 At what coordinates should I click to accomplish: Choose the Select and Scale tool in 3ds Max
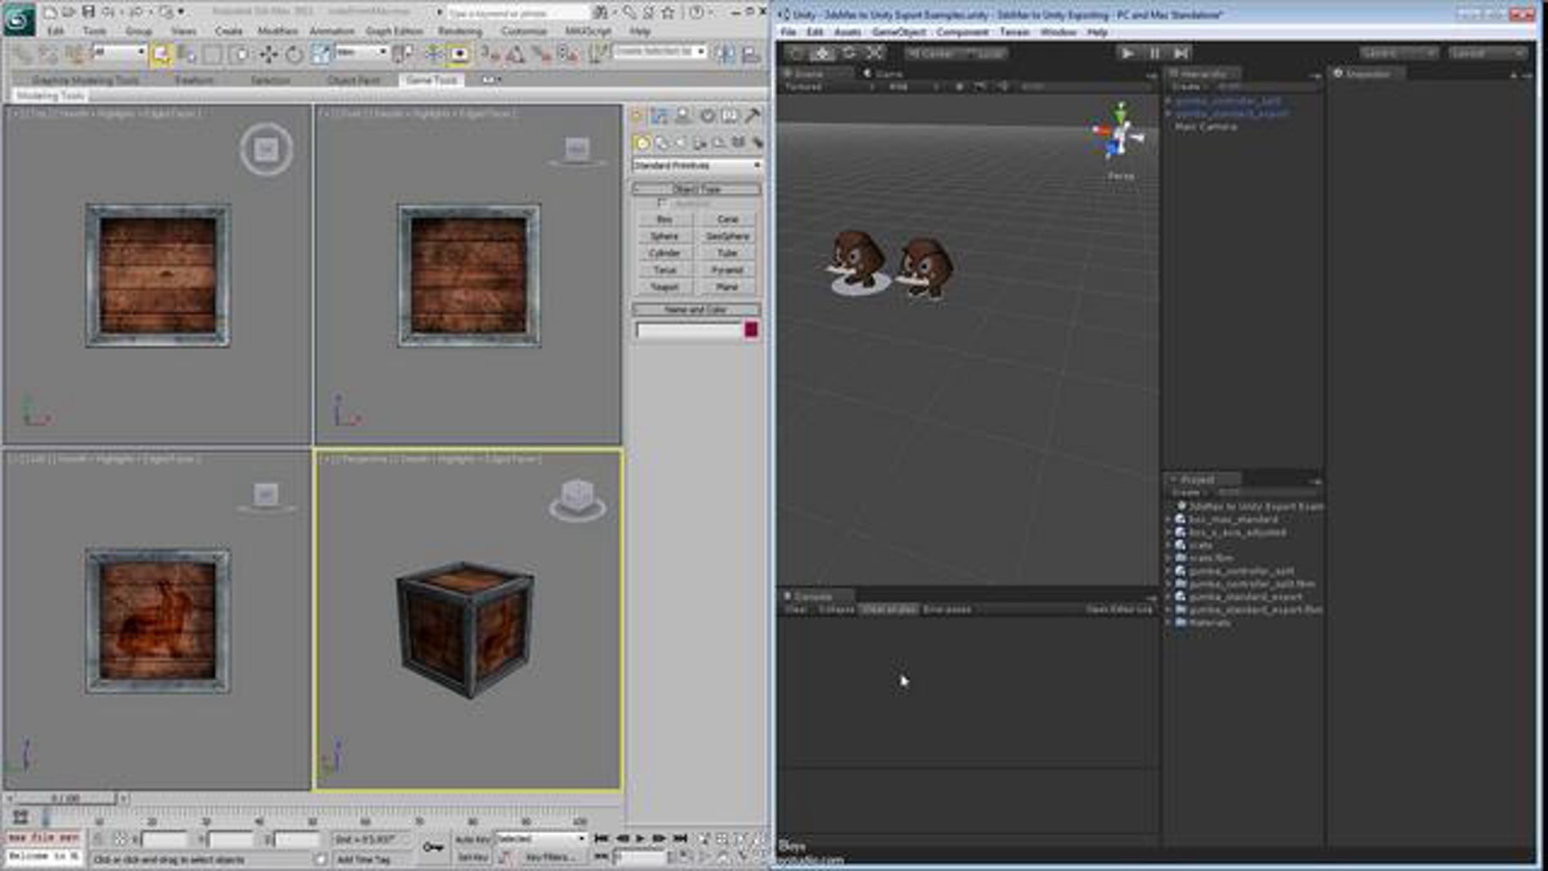321,54
